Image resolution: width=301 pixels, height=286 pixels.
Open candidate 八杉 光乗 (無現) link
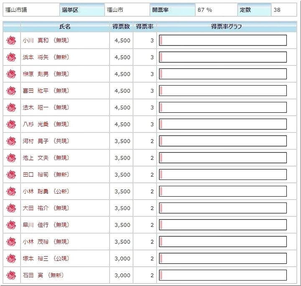pos(46,124)
